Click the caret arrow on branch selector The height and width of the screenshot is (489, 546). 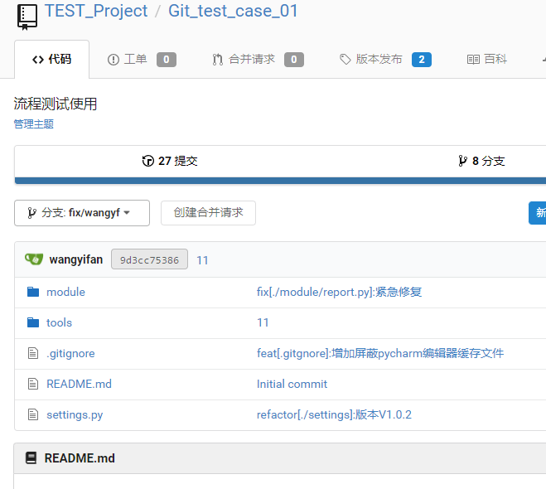(x=127, y=213)
